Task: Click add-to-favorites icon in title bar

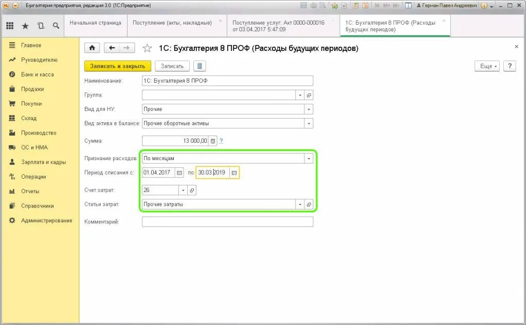Action: click(334, 5)
